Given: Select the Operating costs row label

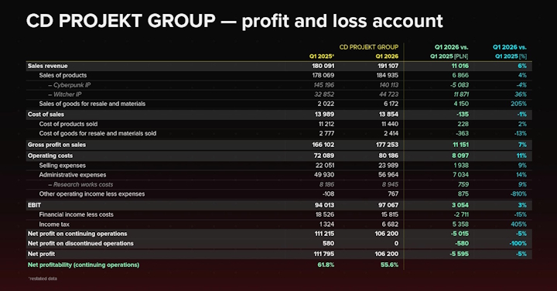Looking at the screenshot, I should point(50,156).
